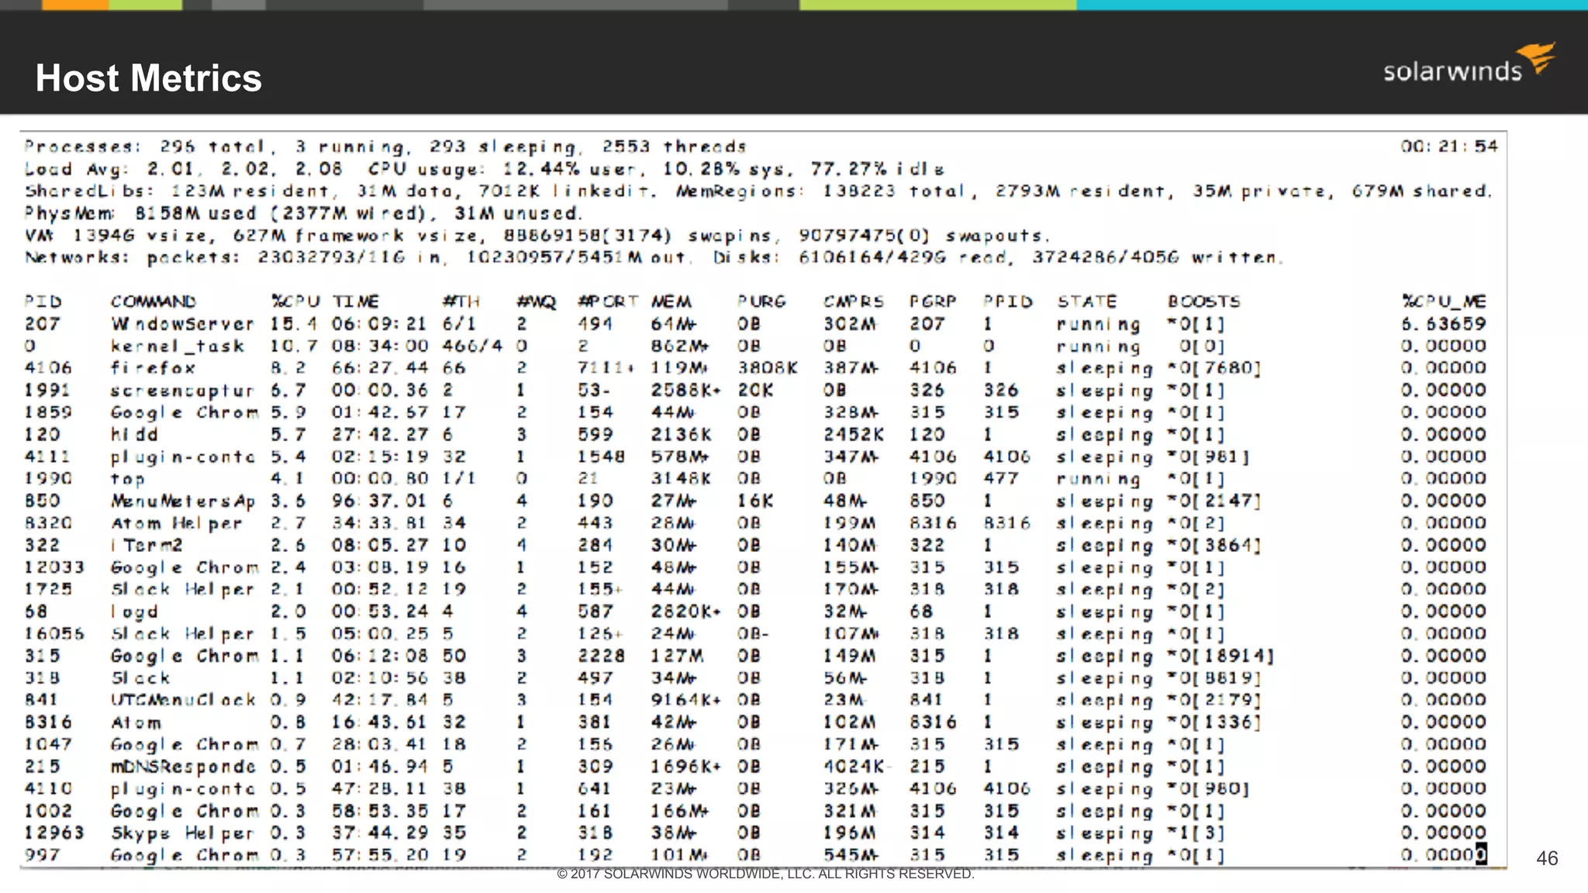
Task: Click the kernel_task command name
Action: pyautogui.click(x=178, y=346)
